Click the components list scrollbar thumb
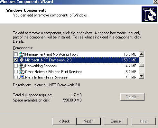158x128 pixels. (x=142, y=65)
